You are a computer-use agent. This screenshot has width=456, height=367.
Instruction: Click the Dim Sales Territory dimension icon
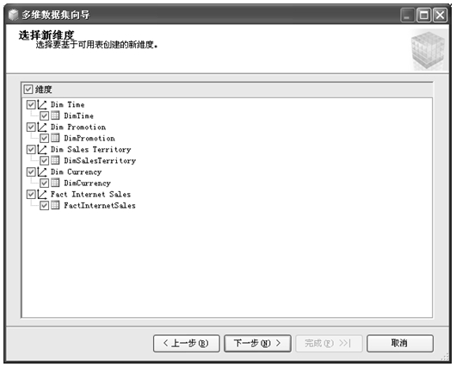click(42, 149)
